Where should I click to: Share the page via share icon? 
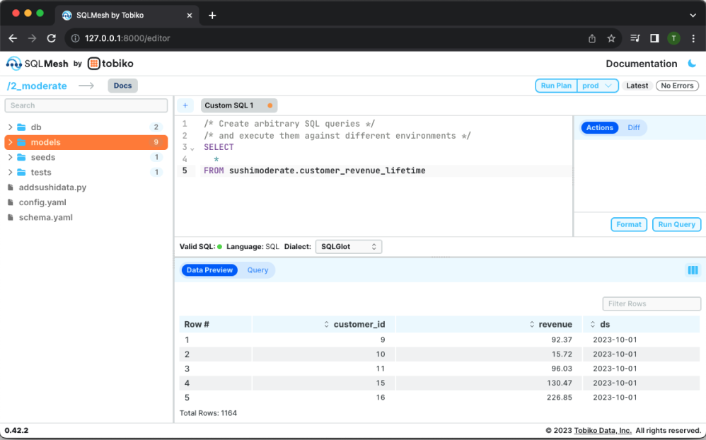click(x=592, y=38)
